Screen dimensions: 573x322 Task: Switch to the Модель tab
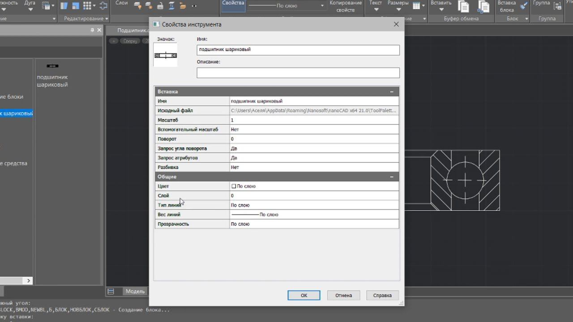pos(135,291)
